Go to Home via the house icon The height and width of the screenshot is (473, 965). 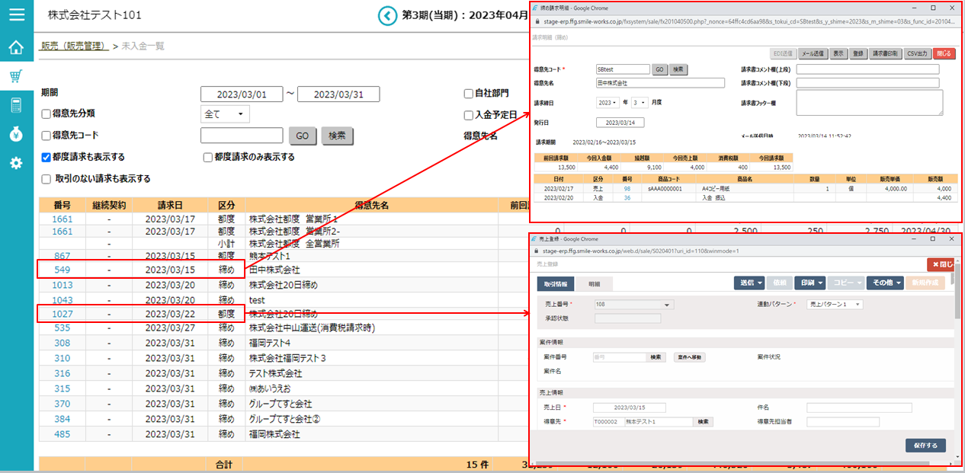16,47
